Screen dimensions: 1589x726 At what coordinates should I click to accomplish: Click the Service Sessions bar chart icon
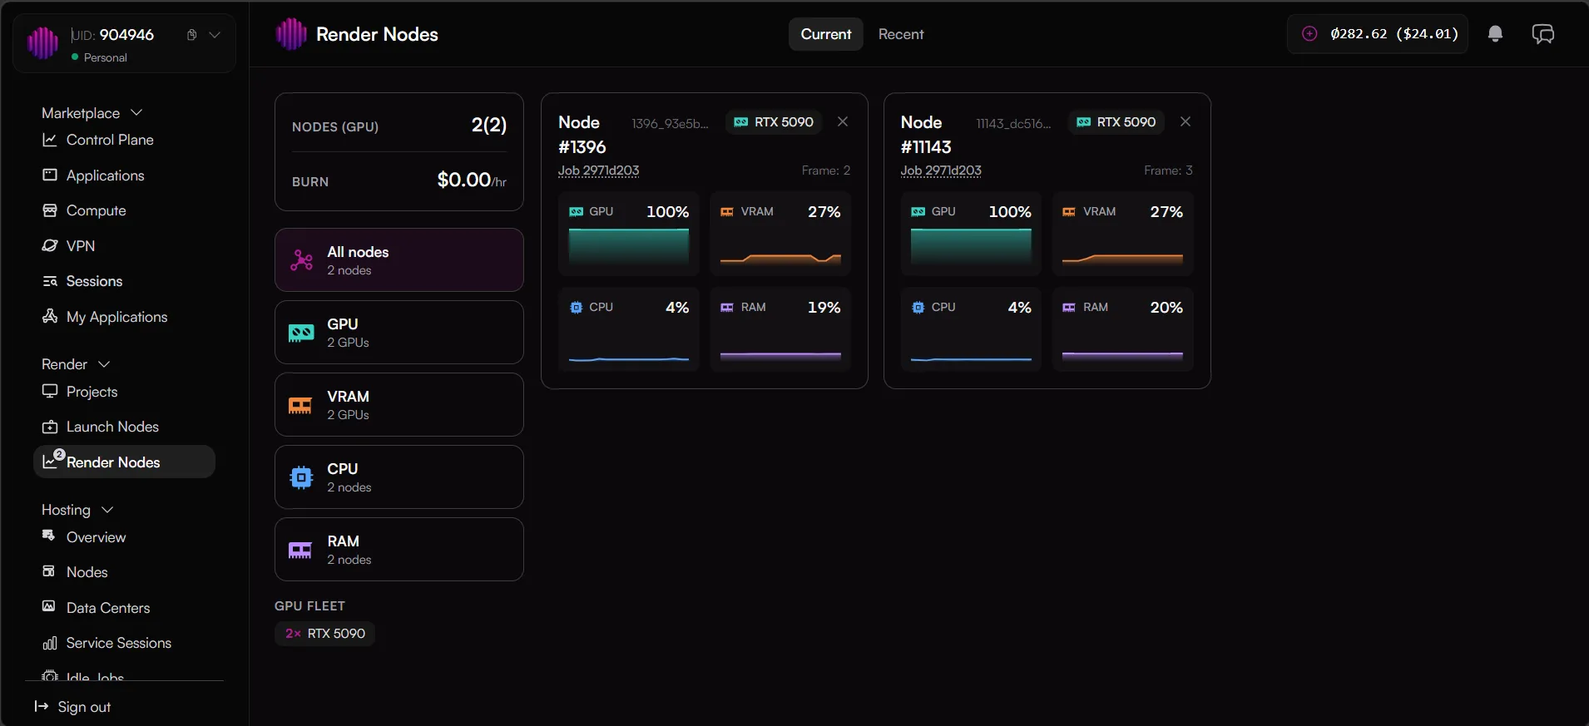click(50, 643)
